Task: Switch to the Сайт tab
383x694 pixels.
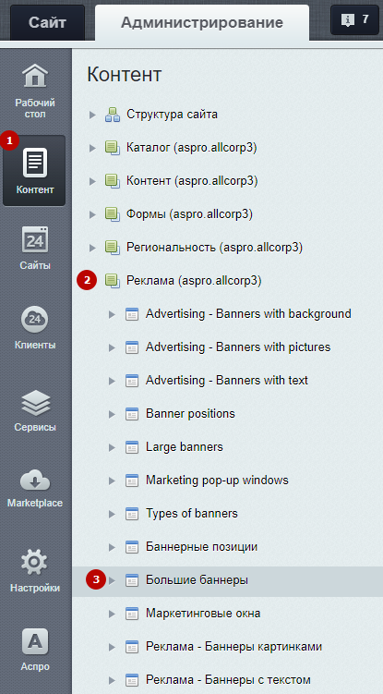Action: [47, 22]
